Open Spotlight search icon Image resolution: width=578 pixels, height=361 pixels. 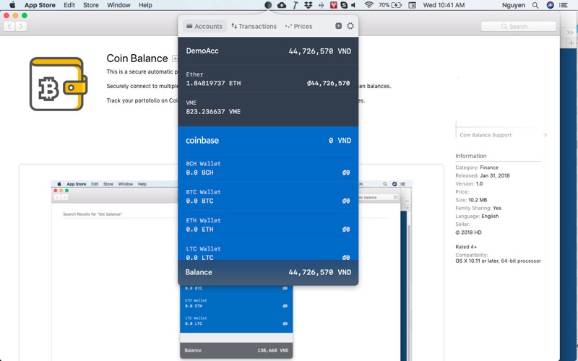point(535,5)
